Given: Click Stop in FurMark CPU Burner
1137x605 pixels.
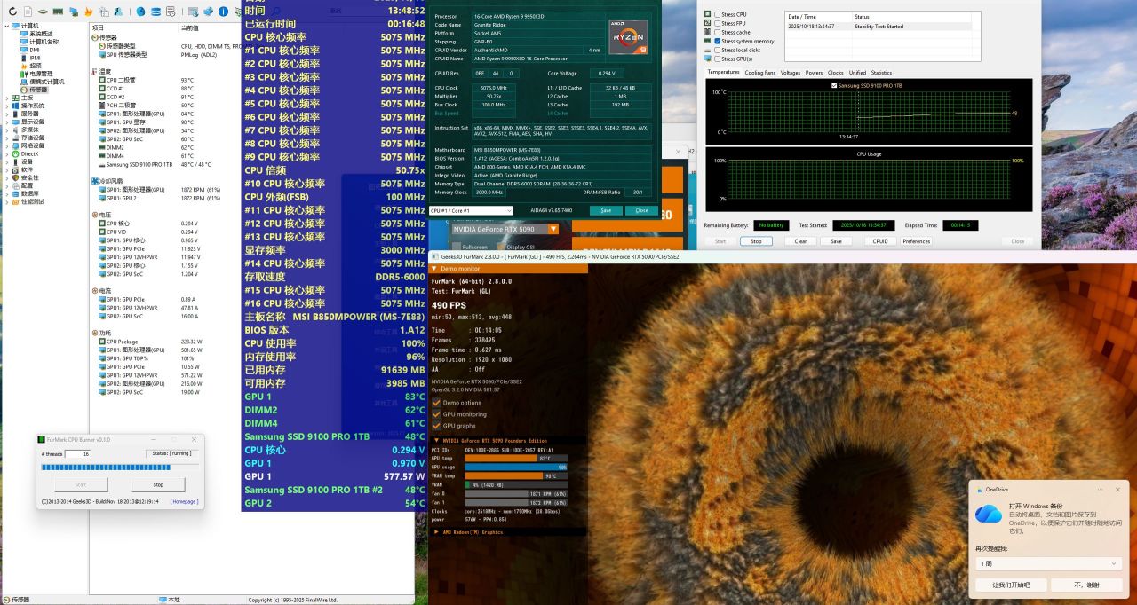Looking at the screenshot, I should click(158, 485).
